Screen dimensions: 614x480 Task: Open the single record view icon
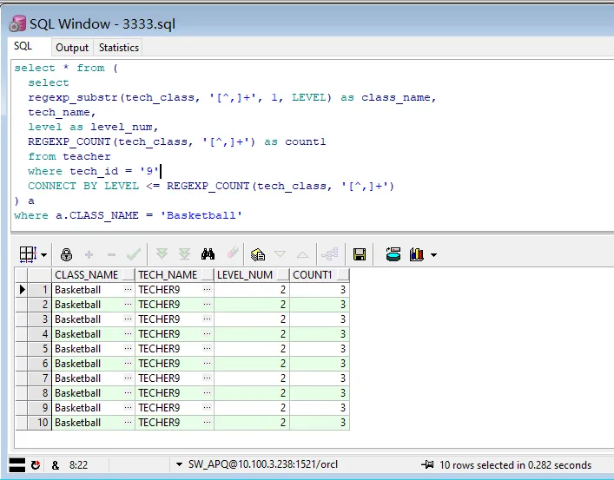click(x=257, y=254)
